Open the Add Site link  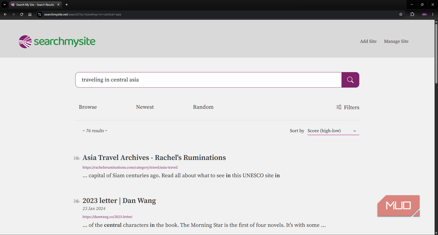[368, 41]
